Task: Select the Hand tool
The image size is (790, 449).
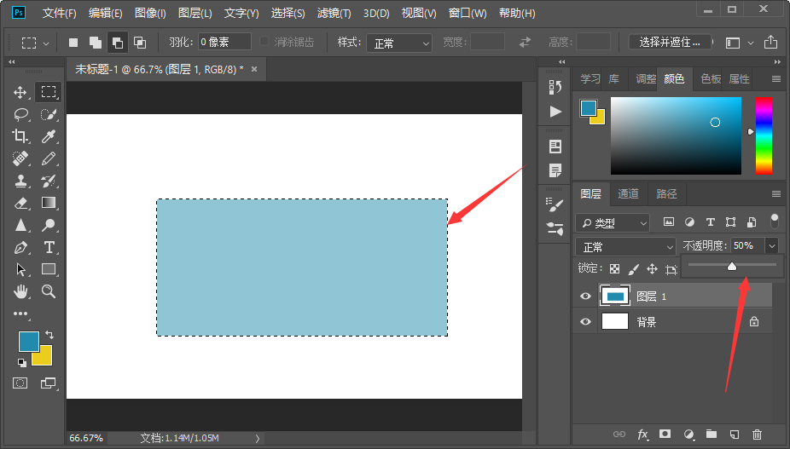Action: [x=20, y=291]
